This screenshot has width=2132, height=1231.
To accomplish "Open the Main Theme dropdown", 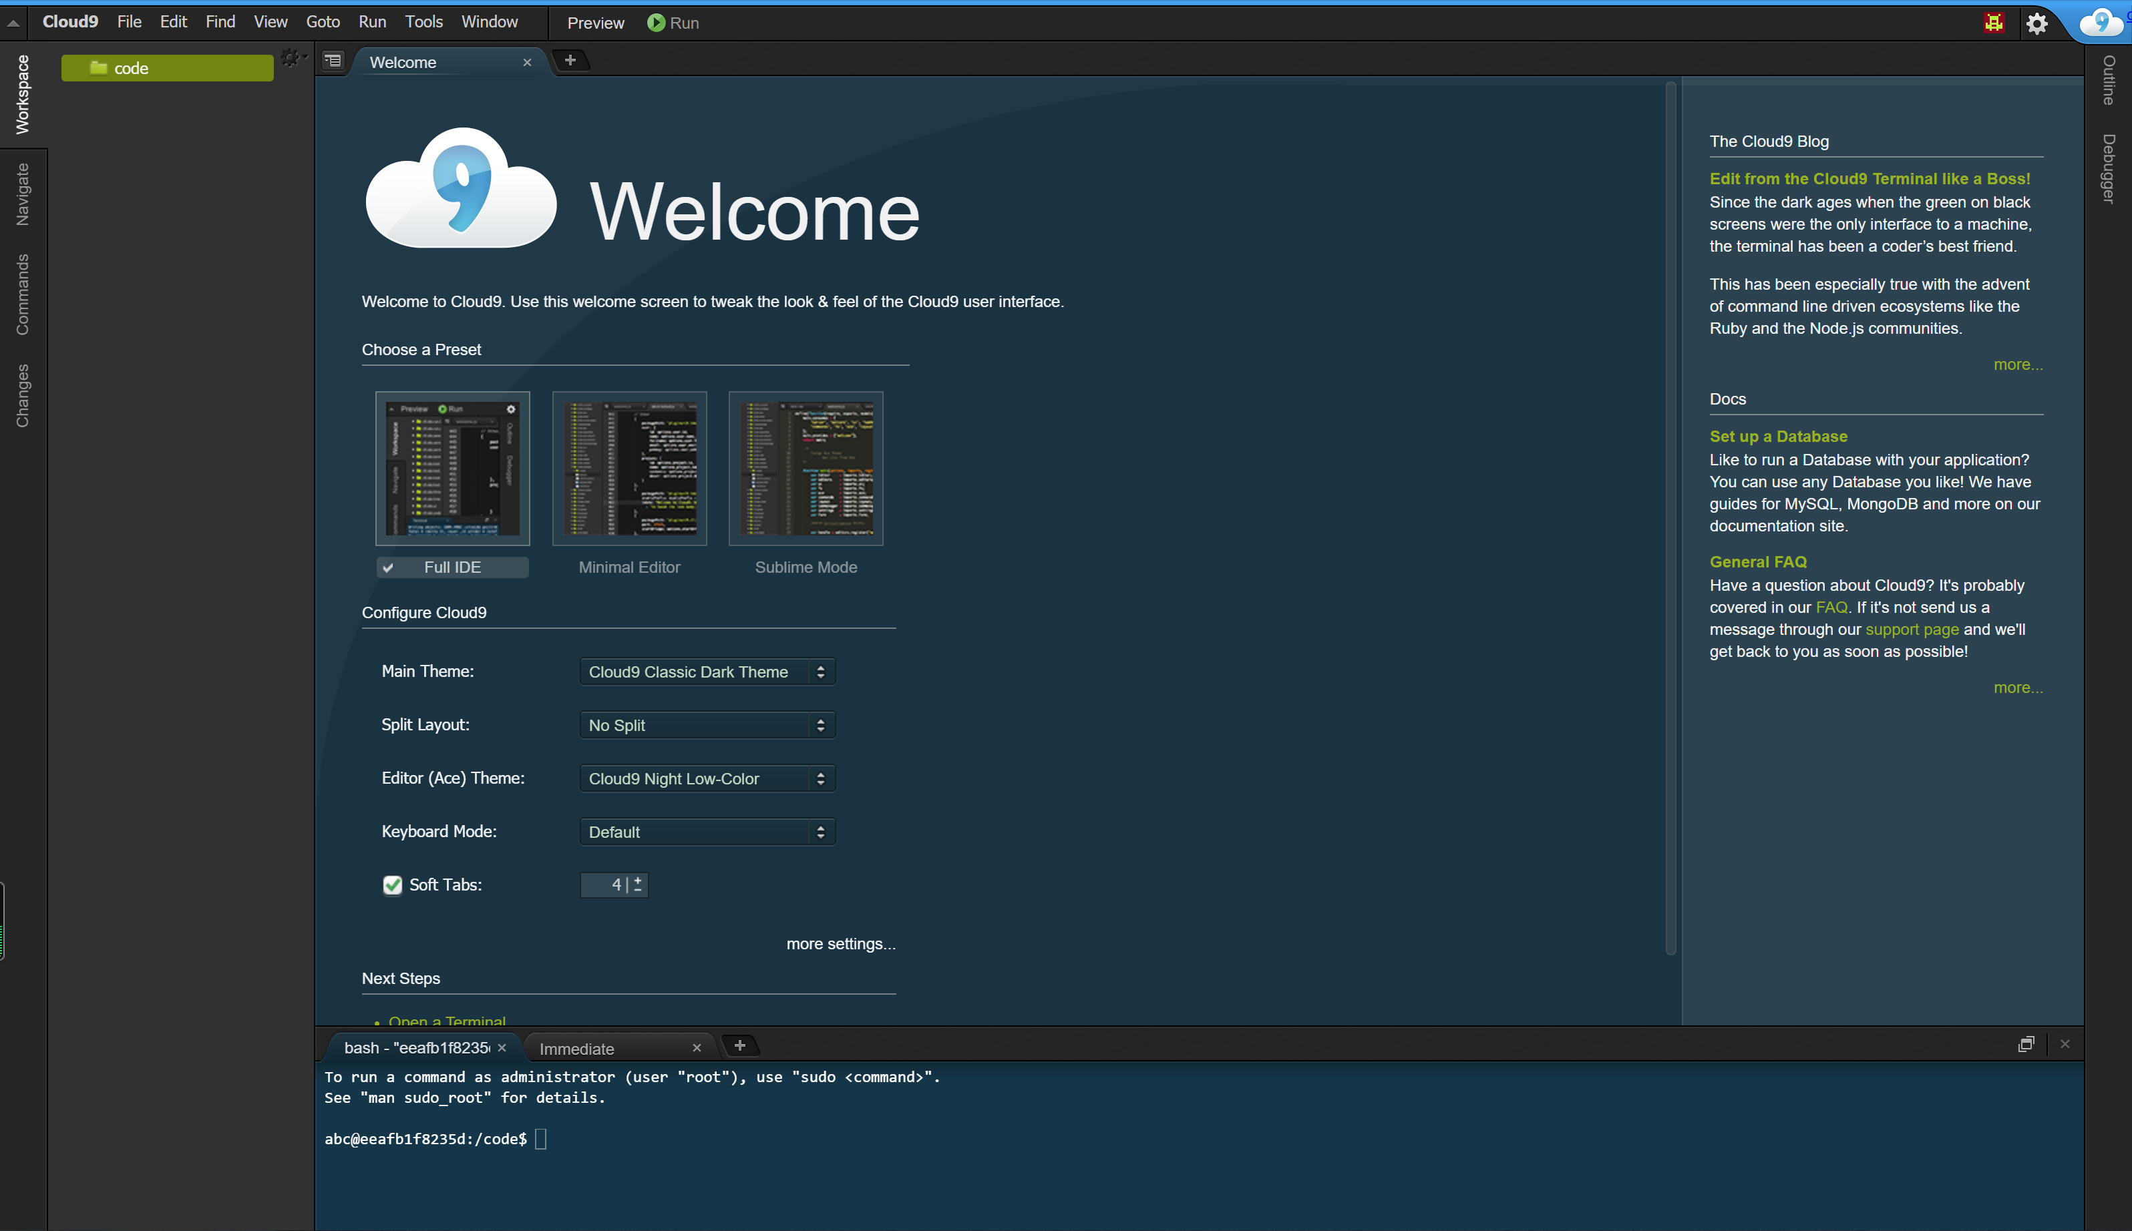I will pyautogui.click(x=707, y=672).
